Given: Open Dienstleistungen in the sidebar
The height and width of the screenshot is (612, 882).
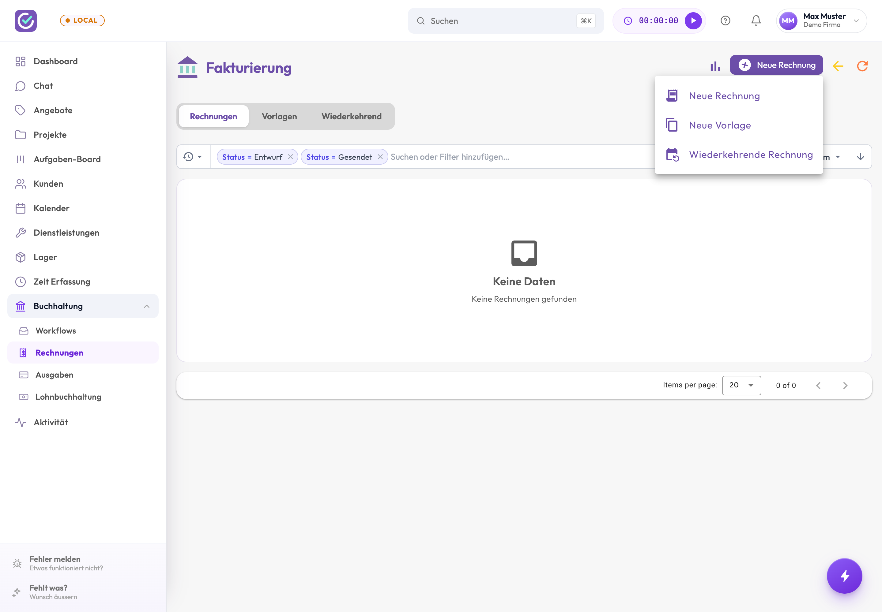Looking at the screenshot, I should [83, 233].
